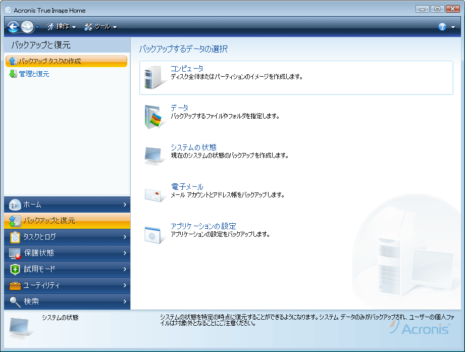Click the アプリケーションの設定 link
The image size is (465, 352).
203,226
